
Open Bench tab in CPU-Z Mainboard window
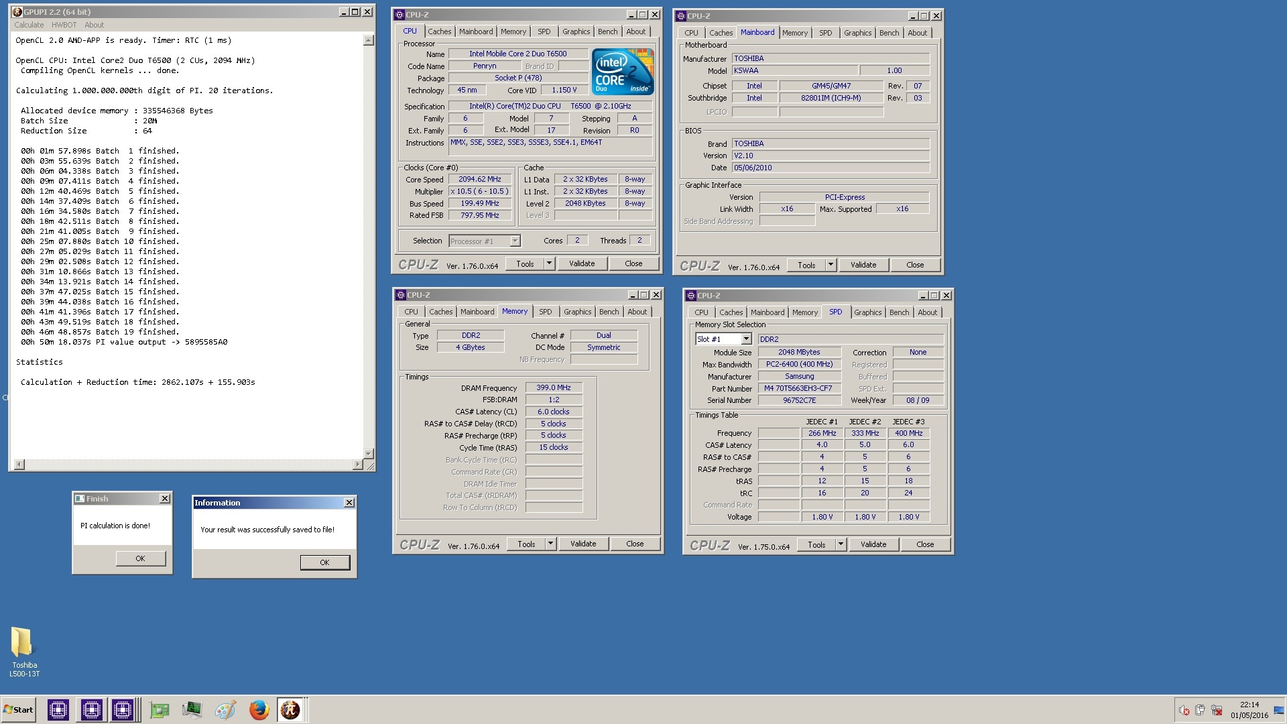(x=890, y=33)
